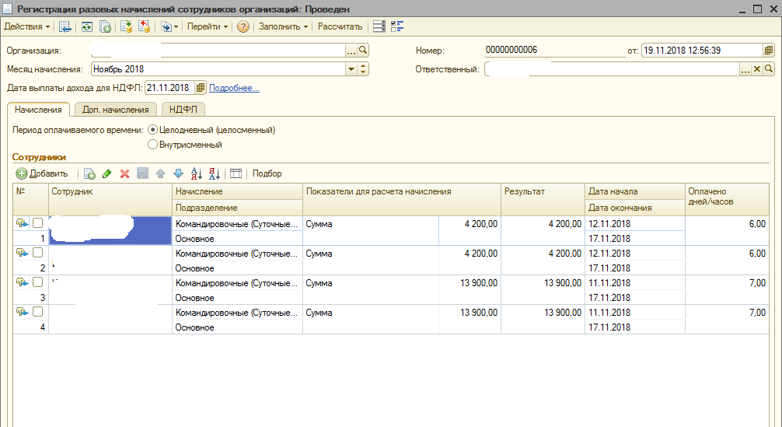Check the checkbox in employee row 3

(37, 282)
